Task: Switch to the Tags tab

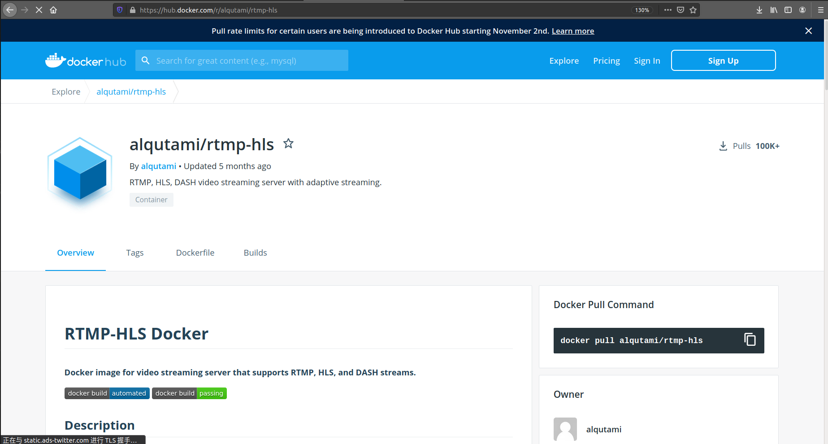Action: coord(135,252)
